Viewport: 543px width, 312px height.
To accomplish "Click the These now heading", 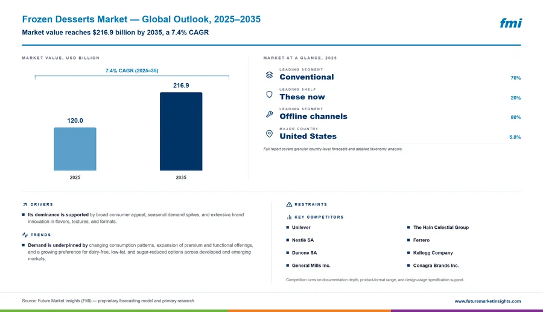I will (302, 97).
